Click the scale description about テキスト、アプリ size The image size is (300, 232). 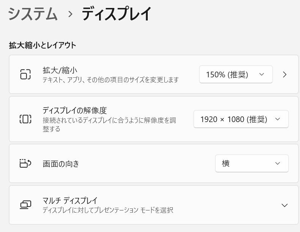point(110,80)
